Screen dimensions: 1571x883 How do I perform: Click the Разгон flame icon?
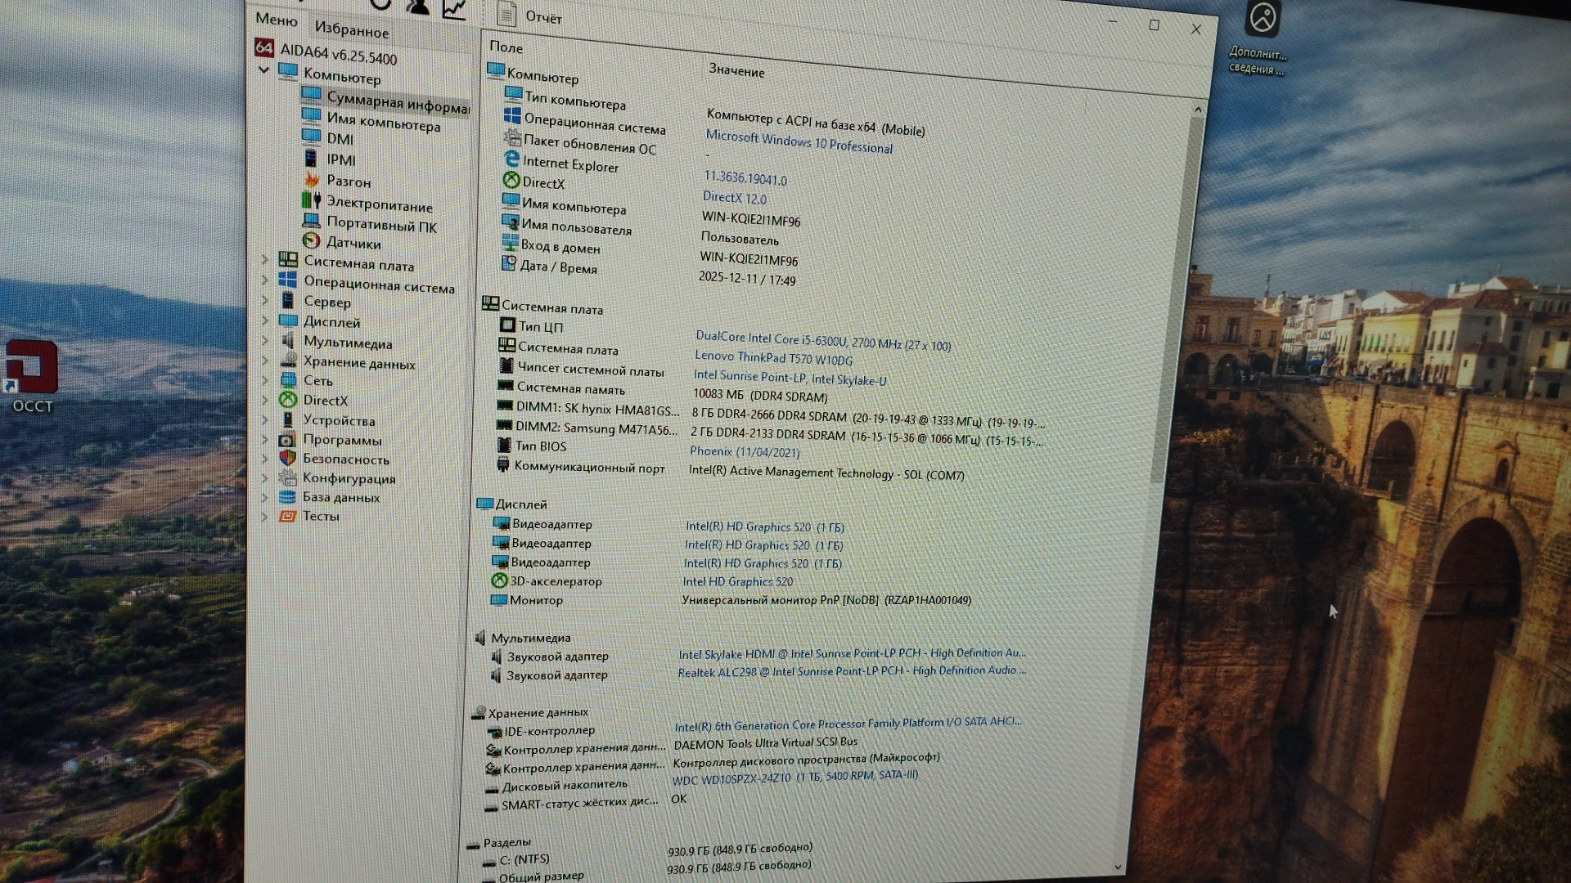tap(312, 179)
